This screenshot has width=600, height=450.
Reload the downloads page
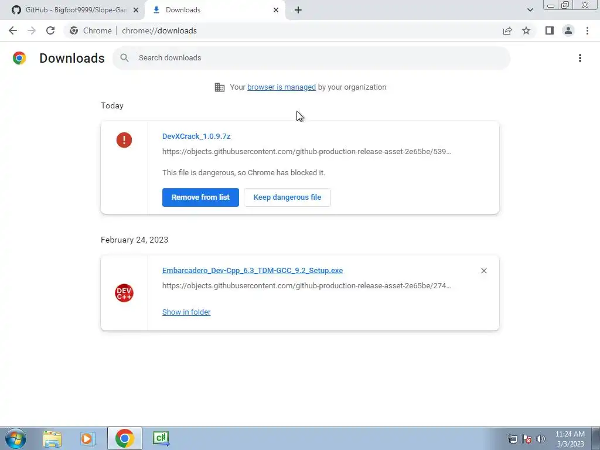coord(50,30)
